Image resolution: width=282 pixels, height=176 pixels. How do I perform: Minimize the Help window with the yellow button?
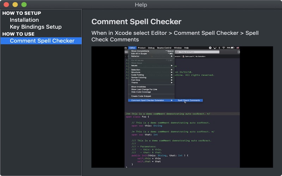coord(15,5)
